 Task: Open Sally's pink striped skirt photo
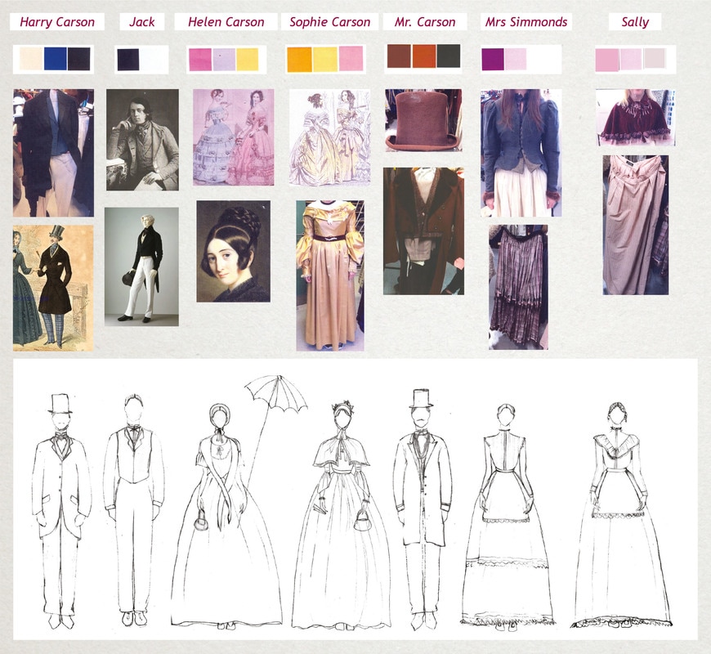click(635, 225)
